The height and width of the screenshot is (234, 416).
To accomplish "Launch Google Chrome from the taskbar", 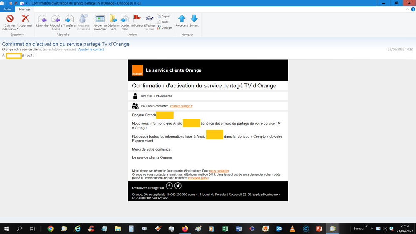I will click(50, 229).
